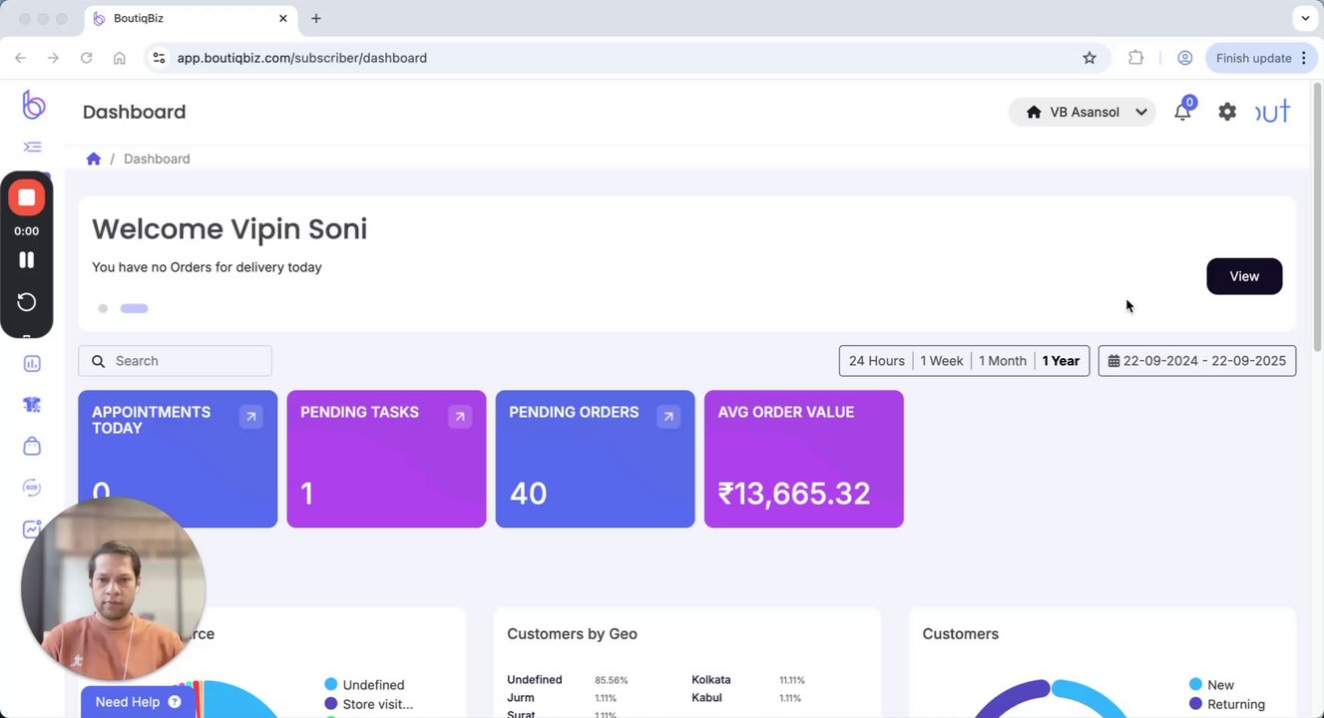Toggle the sidebar menu collapse icon

33,147
